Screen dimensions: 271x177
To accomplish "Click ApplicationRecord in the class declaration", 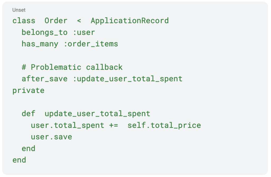I will (x=130, y=21).
